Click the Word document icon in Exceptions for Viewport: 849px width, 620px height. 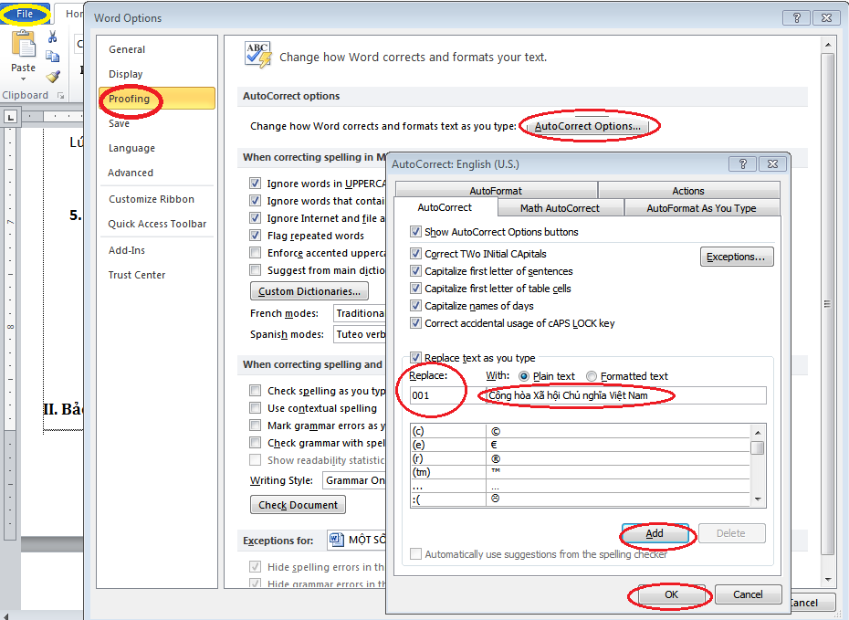point(337,540)
